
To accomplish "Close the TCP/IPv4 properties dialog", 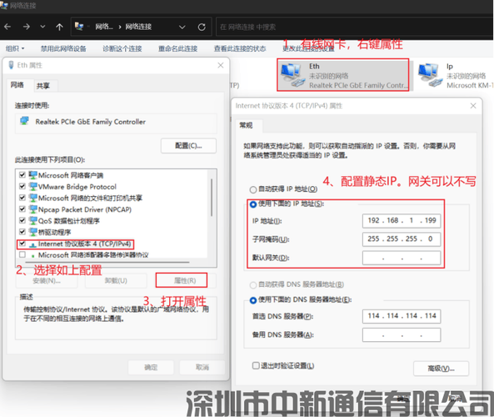I will pyautogui.click(x=473, y=106).
